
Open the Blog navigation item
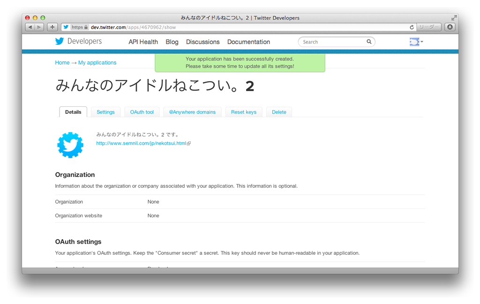[172, 42]
